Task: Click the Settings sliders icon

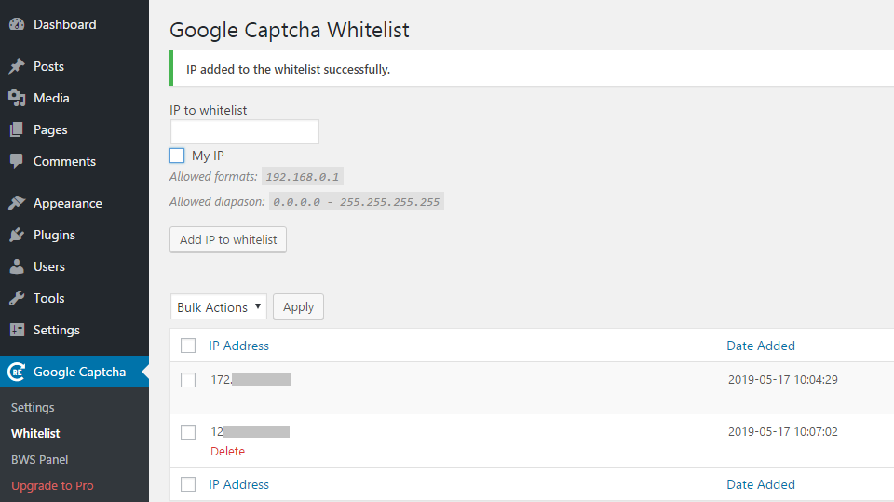Action: click(17, 330)
